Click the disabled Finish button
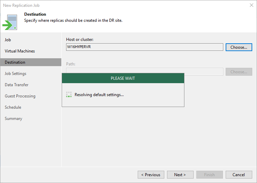 tap(210, 174)
